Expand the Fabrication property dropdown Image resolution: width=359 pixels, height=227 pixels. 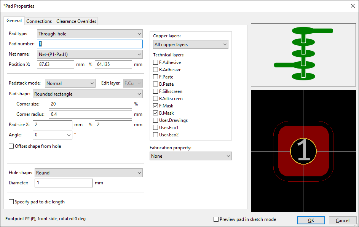coord(191,156)
